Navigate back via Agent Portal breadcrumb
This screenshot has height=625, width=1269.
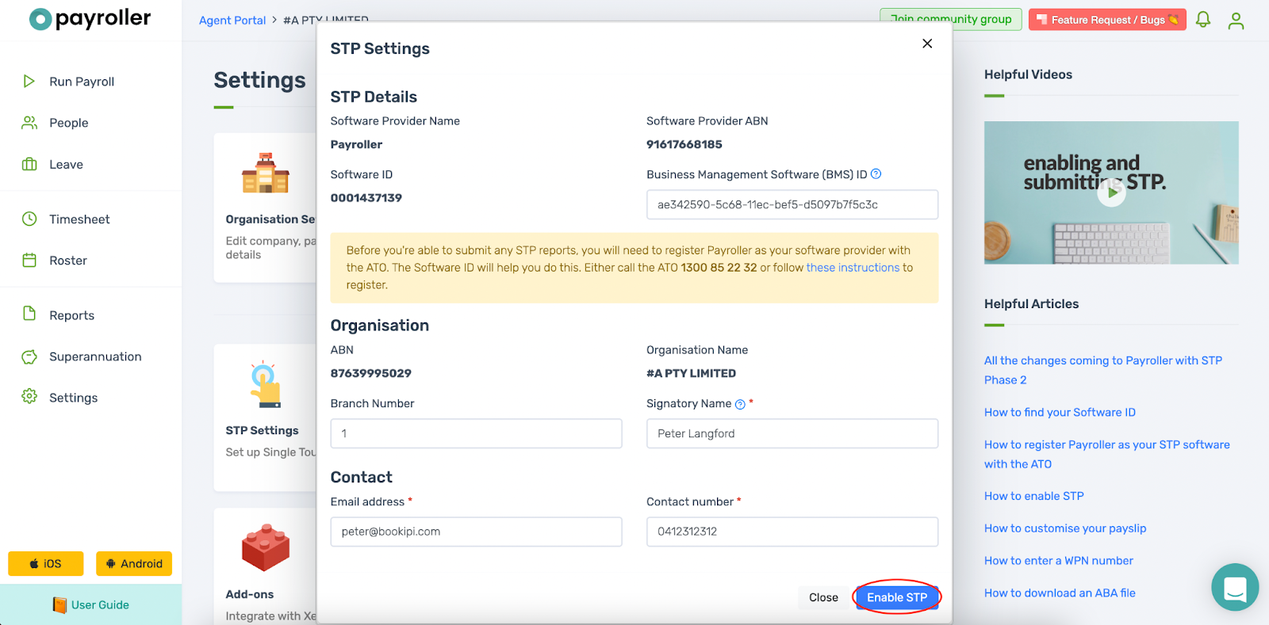tap(232, 20)
